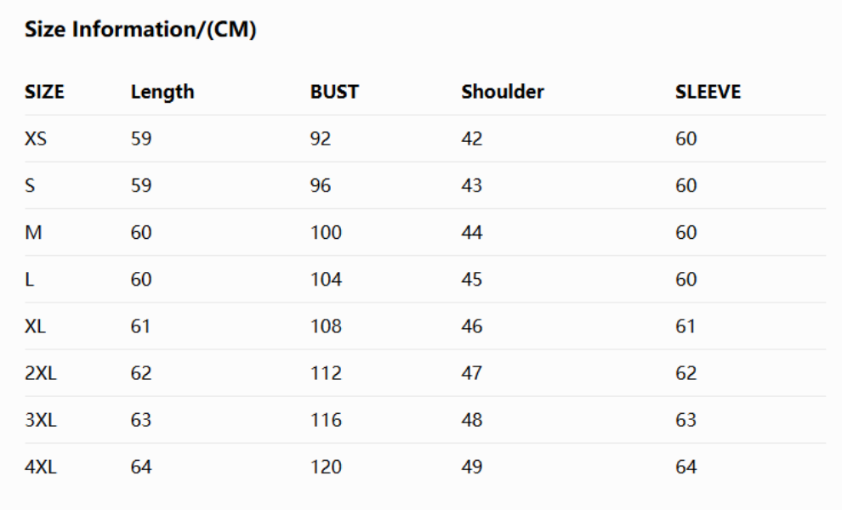
Task: Click bust value 100 for M
Action: 326,232
